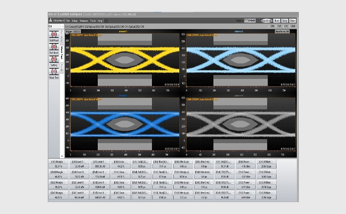This screenshot has height=214, width=346.
Task: Remove the Ch1 Cross measurement tile
Action: tap(129, 162)
